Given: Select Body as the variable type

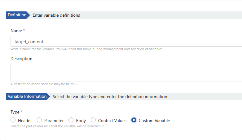Looking at the screenshot, I should click(x=71, y=120).
